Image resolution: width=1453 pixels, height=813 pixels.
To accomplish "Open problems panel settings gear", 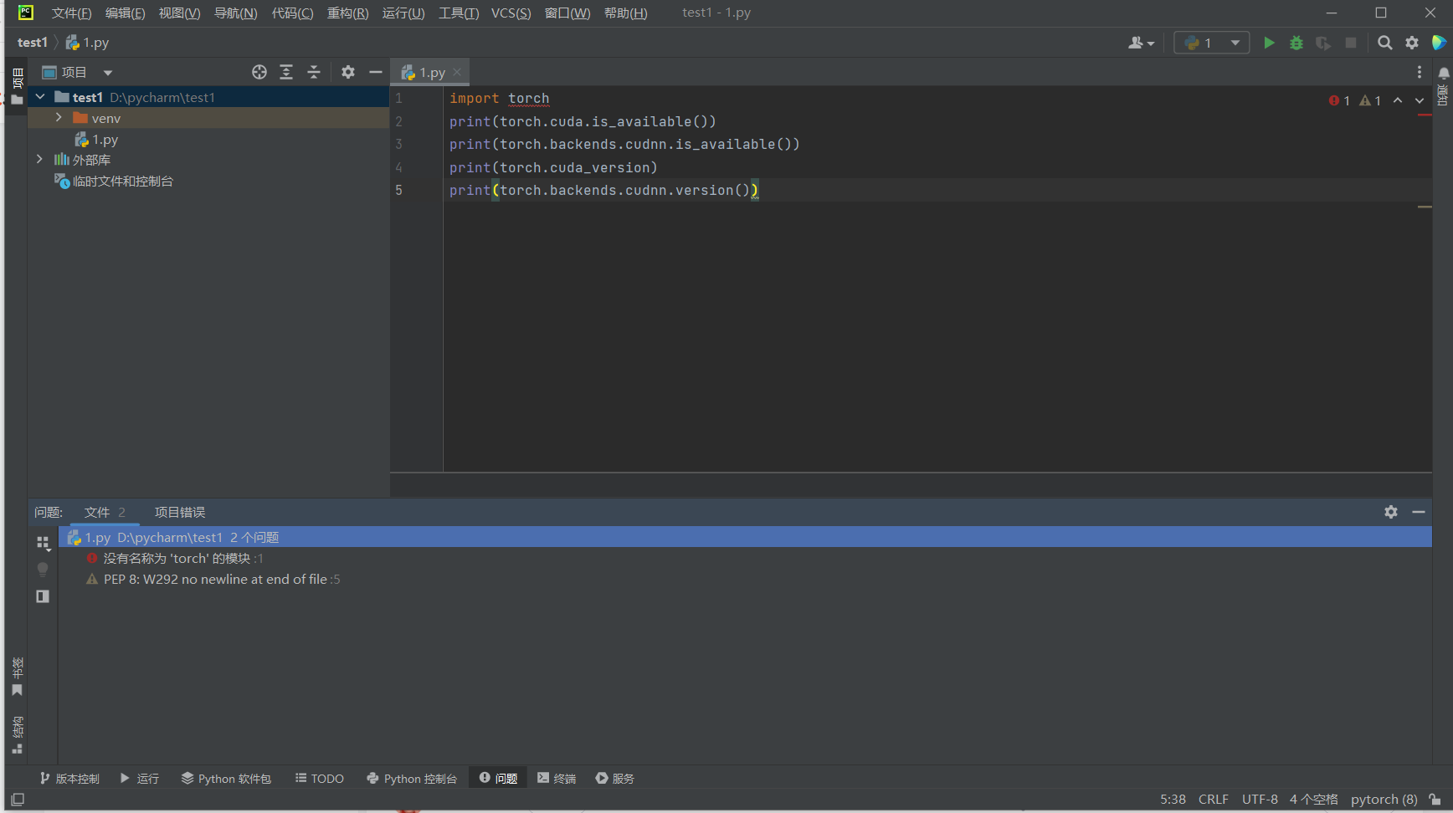I will tap(1391, 512).
